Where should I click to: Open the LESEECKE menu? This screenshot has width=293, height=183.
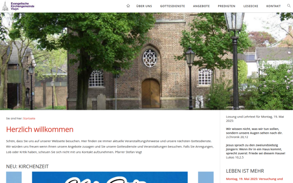[x=251, y=6]
